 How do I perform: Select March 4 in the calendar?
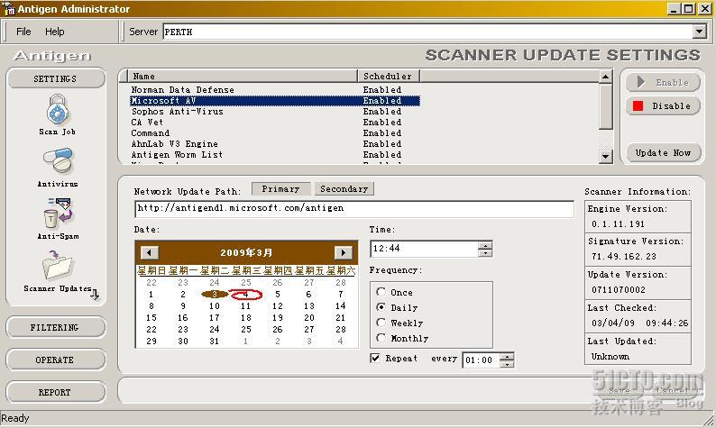click(x=245, y=295)
